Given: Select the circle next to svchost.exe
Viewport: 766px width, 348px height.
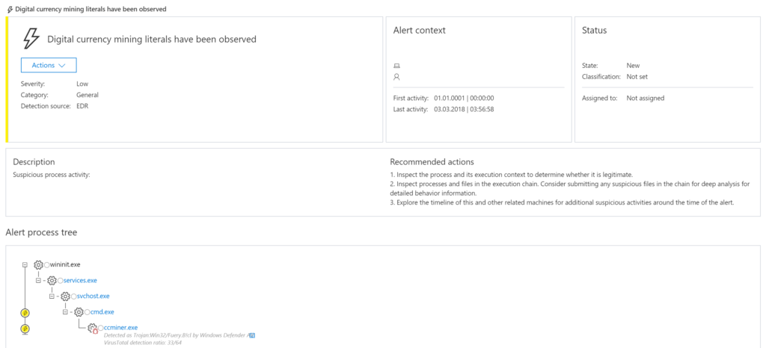Looking at the screenshot, I should pyautogui.click(x=74, y=296).
